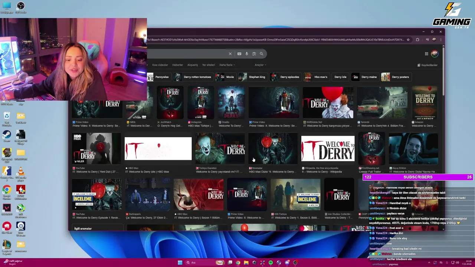475x267 pixels.
Task: Open MSI Afterburner desktop icon
Action: pos(21,210)
